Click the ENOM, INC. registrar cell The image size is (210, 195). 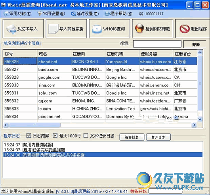point(88,100)
